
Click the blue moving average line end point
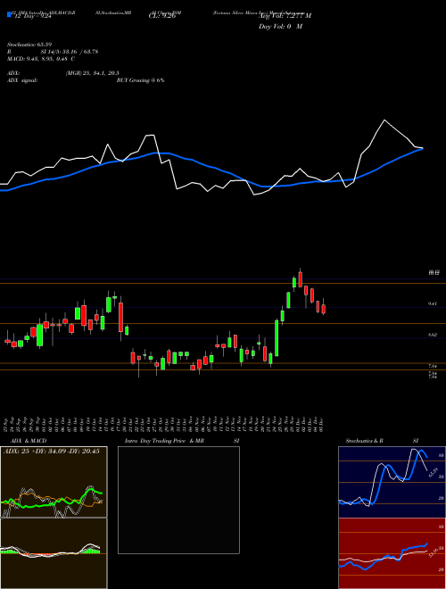[422, 148]
